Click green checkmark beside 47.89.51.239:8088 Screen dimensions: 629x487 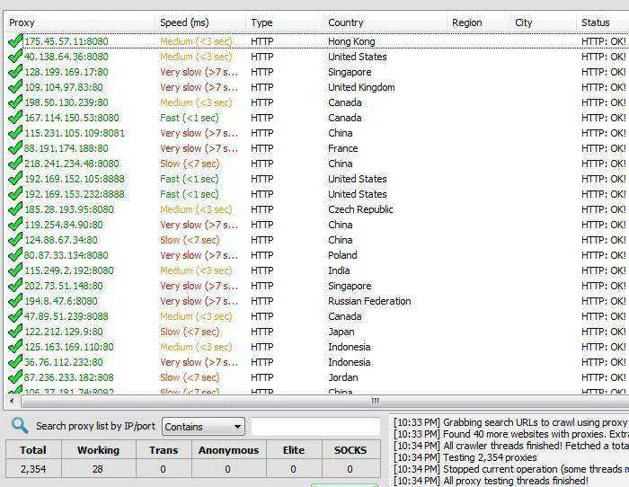coord(15,316)
